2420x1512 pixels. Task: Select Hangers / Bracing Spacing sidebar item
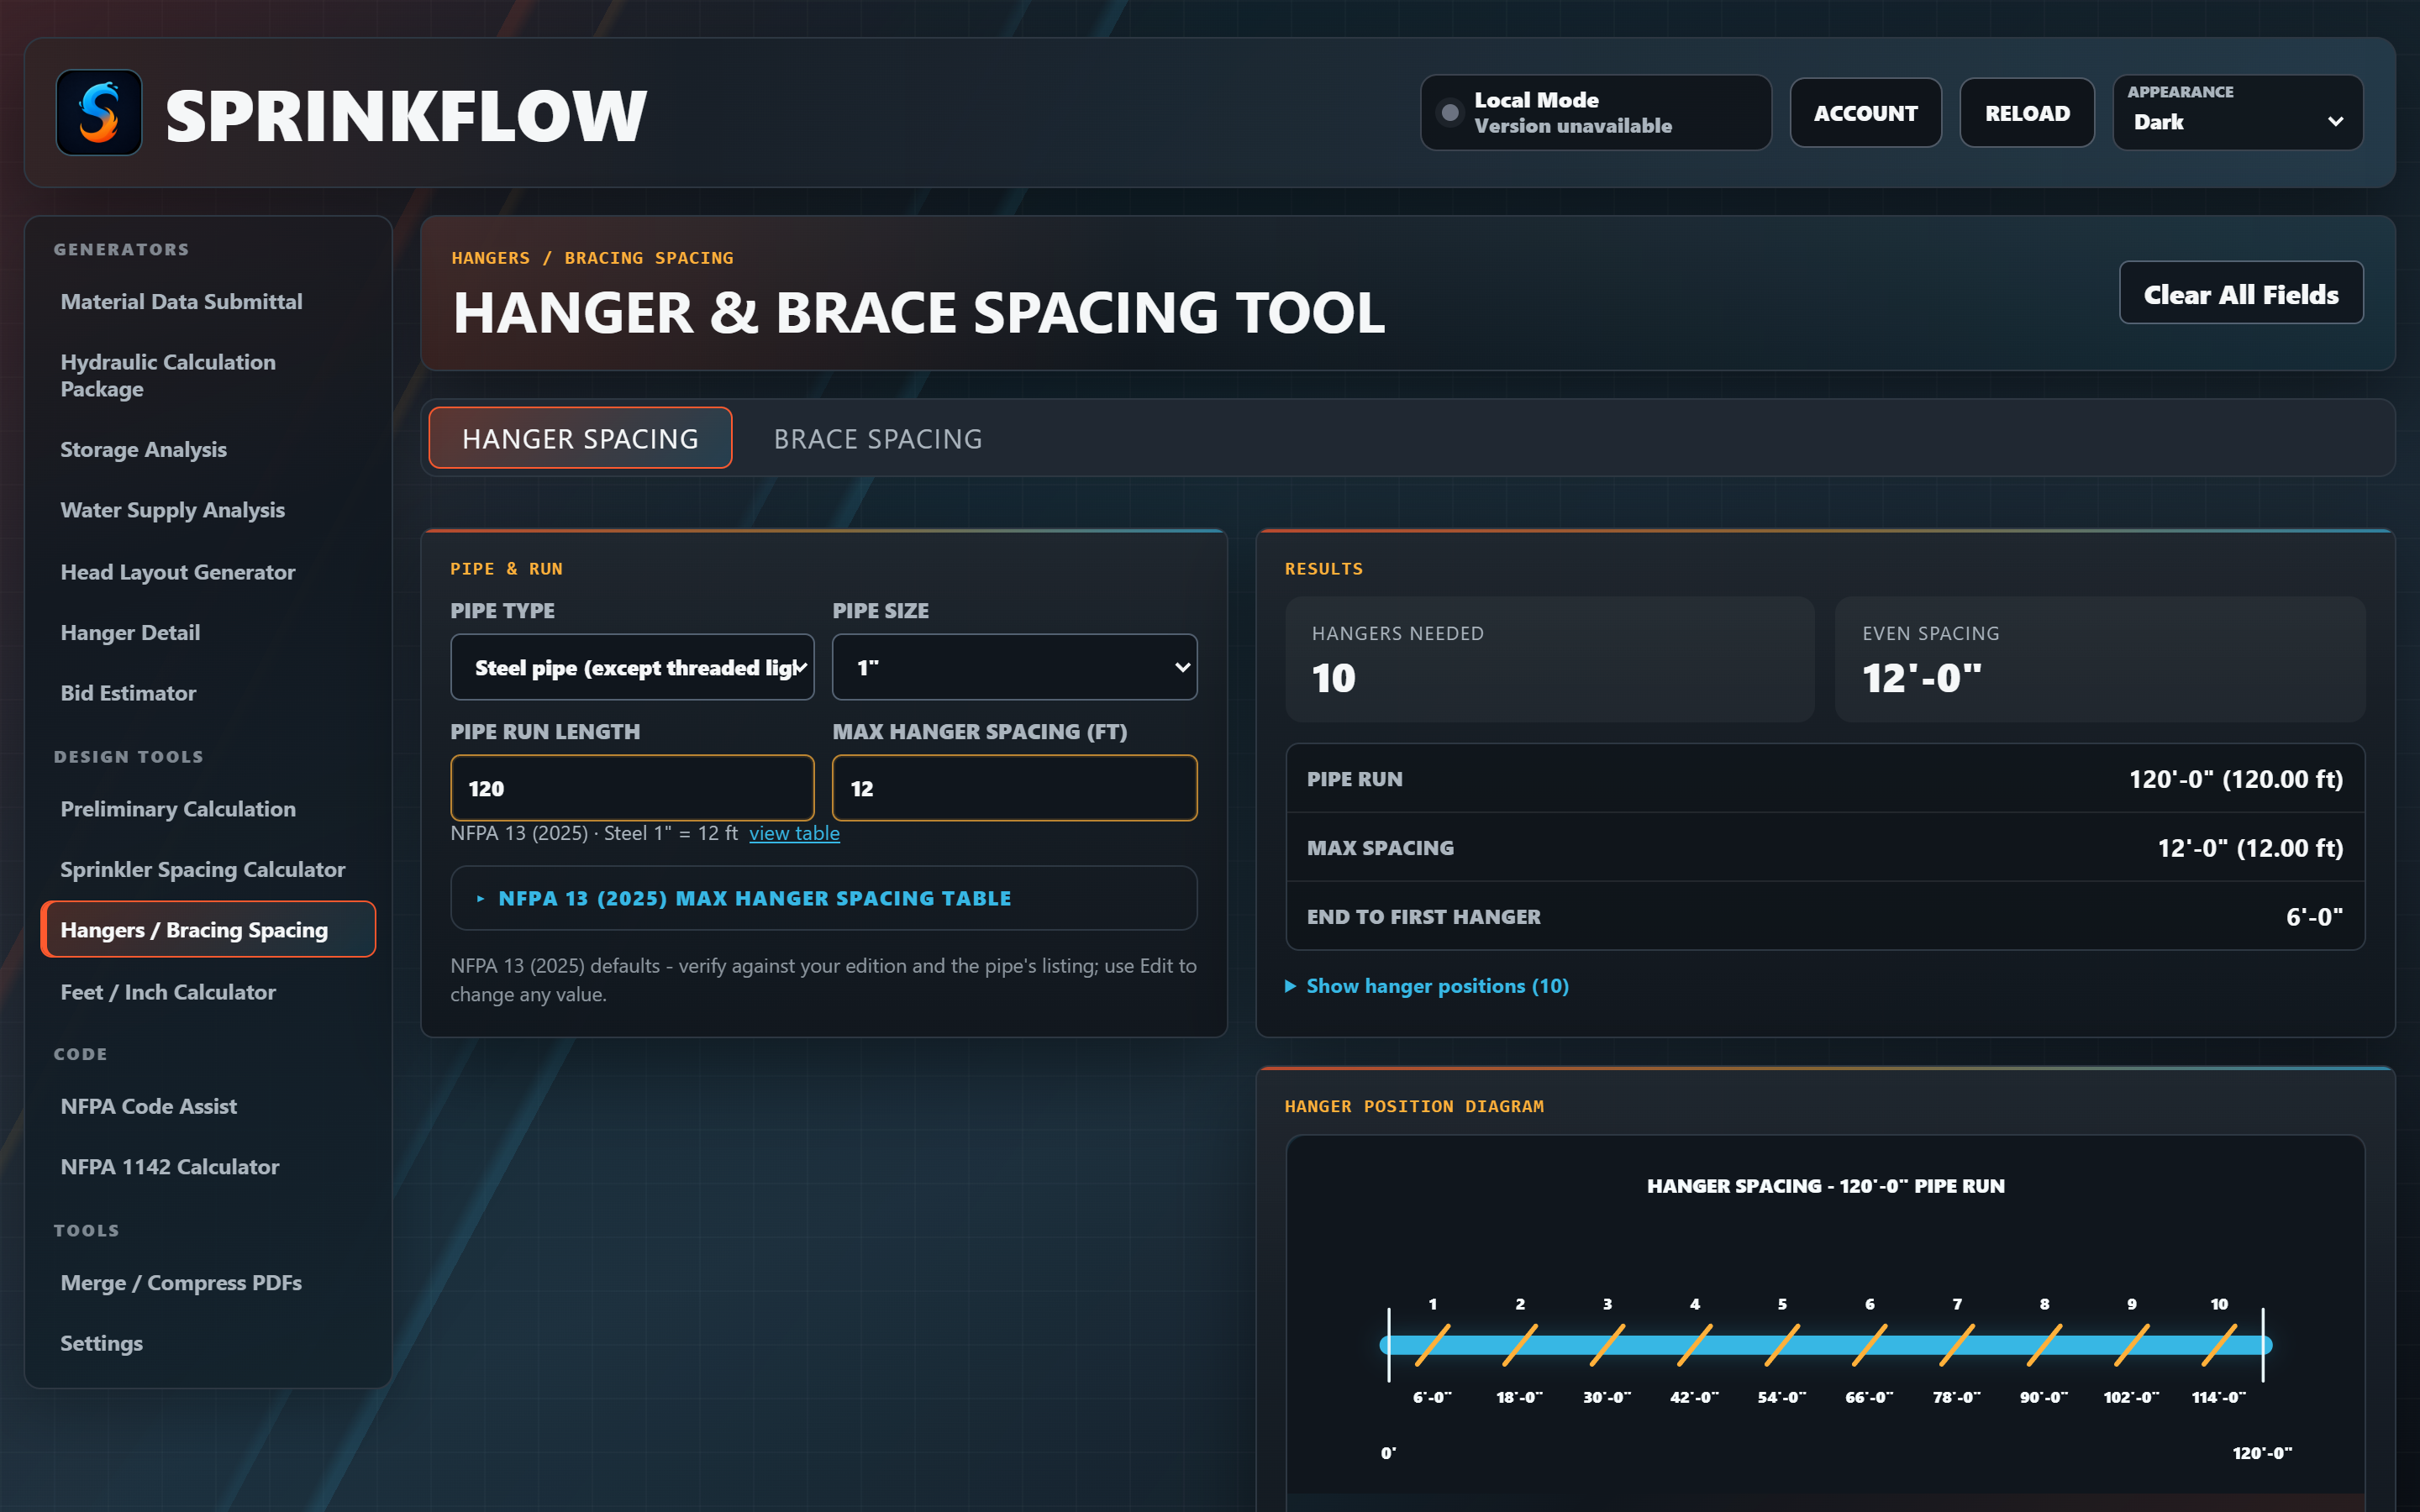coord(208,929)
